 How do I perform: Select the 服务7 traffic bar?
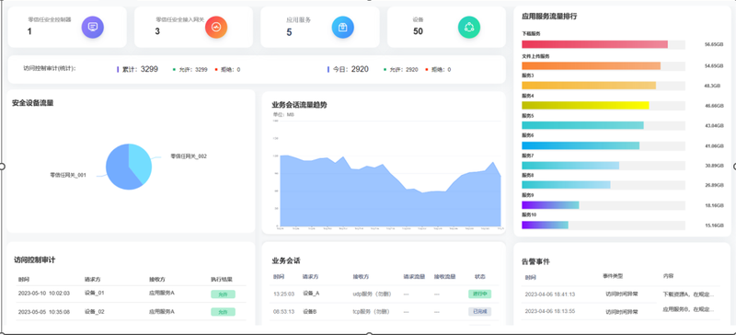point(570,166)
